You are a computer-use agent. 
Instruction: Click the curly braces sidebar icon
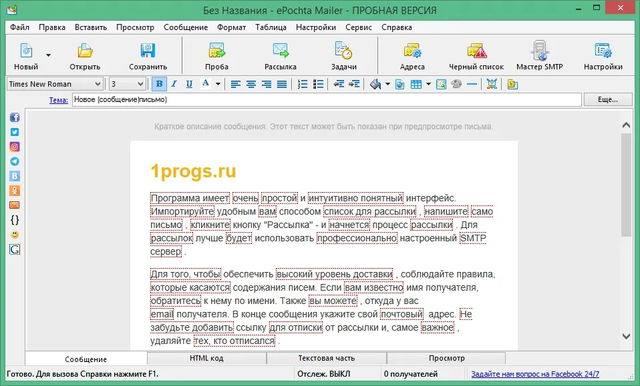(15, 220)
